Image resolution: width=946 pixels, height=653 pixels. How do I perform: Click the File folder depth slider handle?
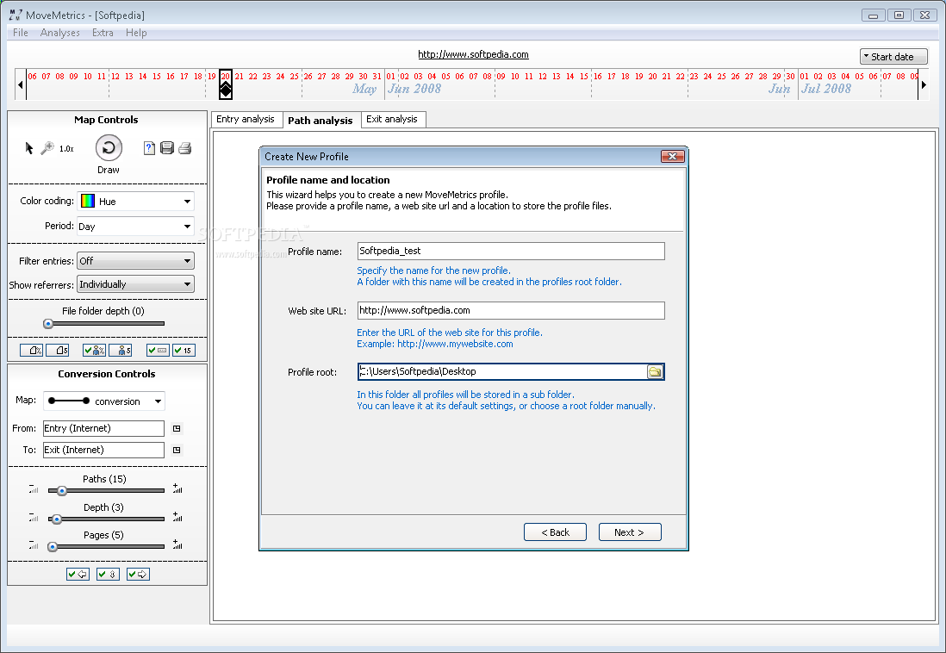pyautogui.click(x=48, y=324)
